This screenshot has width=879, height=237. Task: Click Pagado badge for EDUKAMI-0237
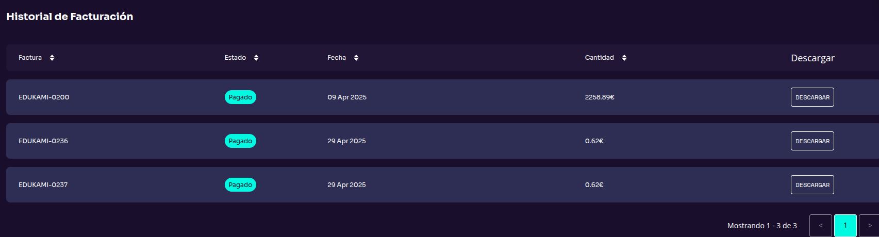tap(240, 185)
